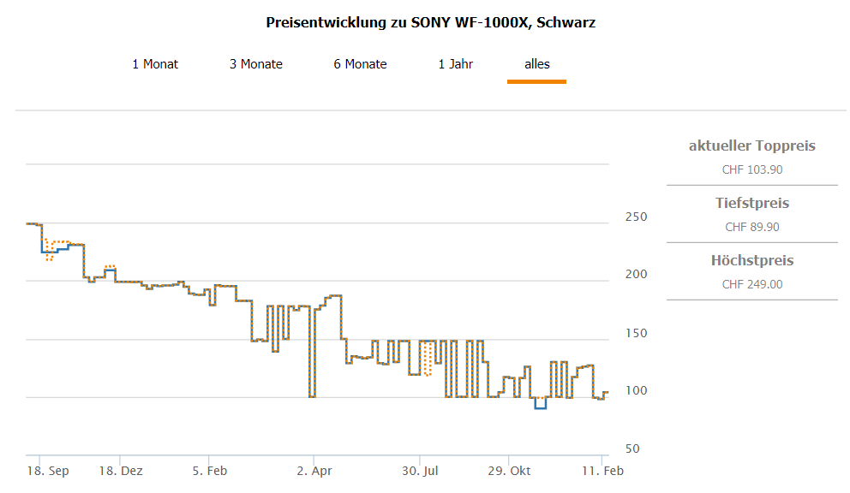The width and height of the screenshot is (850, 493).
Task: Select the alles tab
Action: (x=537, y=64)
